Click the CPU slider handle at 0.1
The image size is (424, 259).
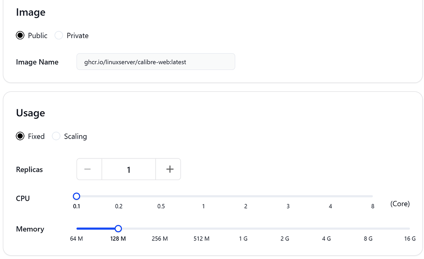tap(77, 197)
